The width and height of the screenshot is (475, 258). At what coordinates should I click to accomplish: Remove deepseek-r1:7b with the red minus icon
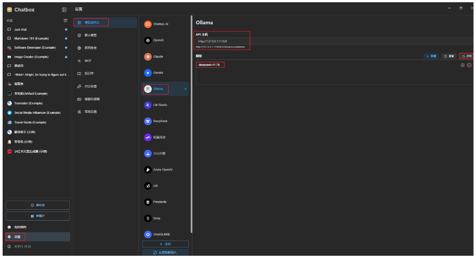[x=469, y=65]
